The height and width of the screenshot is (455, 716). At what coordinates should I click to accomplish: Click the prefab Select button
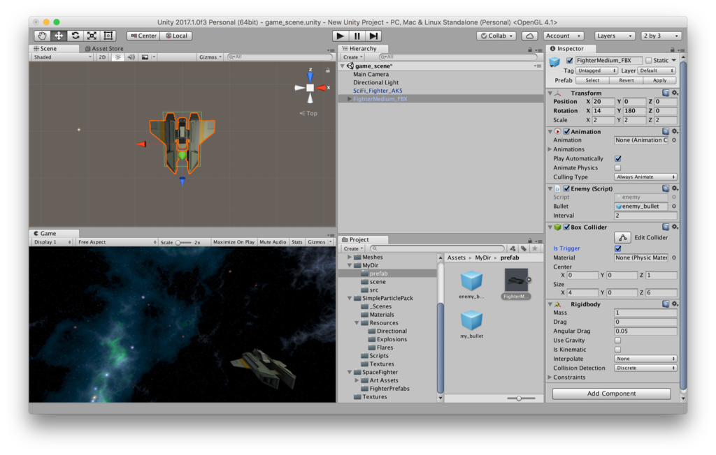tap(592, 80)
